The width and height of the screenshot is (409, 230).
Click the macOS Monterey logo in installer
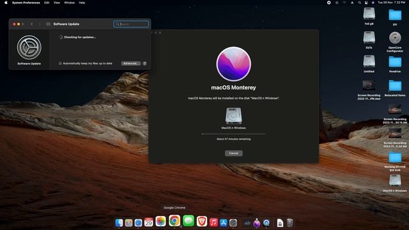[233, 64]
